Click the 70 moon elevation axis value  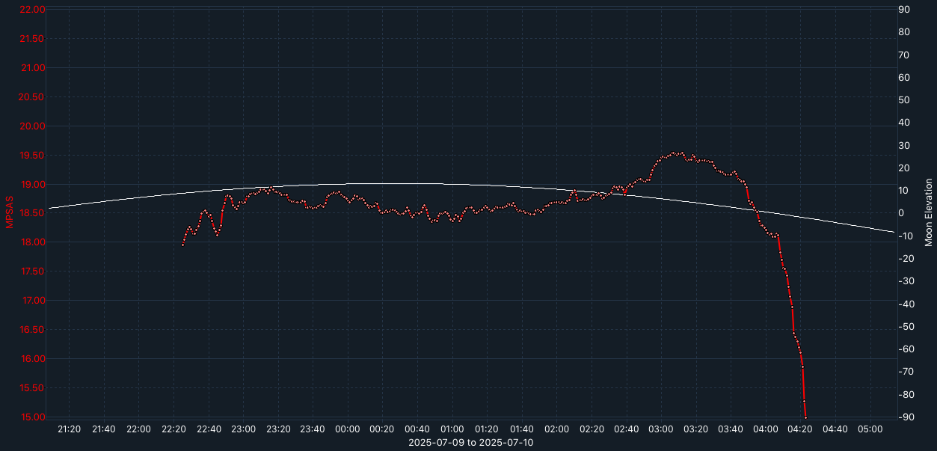click(x=903, y=55)
